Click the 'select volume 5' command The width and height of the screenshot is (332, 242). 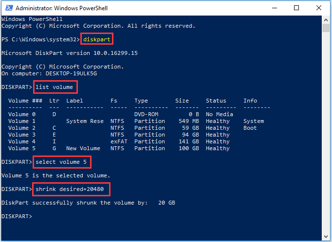[x=61, y=162]
